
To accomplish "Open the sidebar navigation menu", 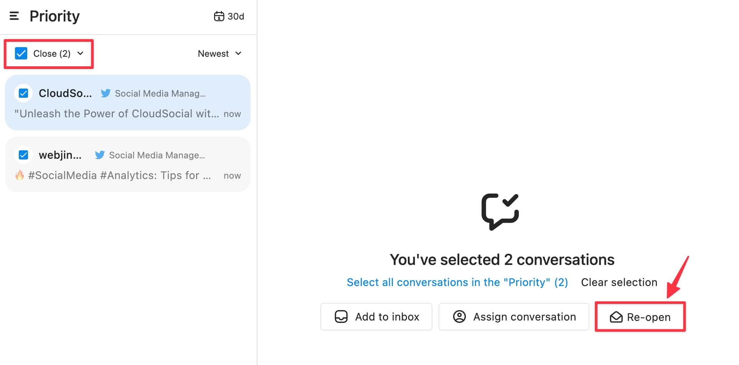I will 14,16.
